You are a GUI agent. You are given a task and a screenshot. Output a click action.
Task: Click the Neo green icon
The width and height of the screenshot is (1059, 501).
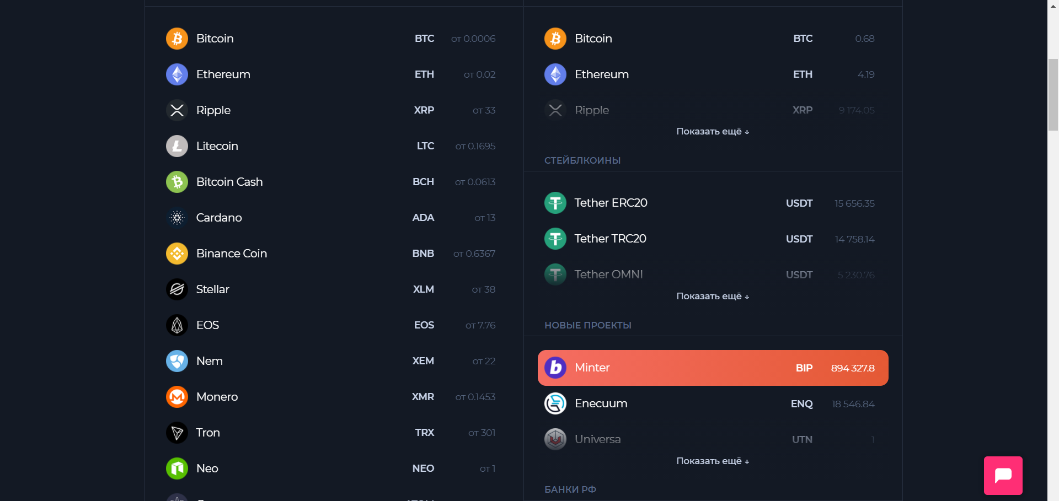tap(177, 468)
